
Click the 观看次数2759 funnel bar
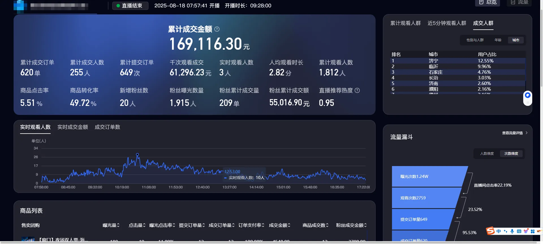pos(427,198)
